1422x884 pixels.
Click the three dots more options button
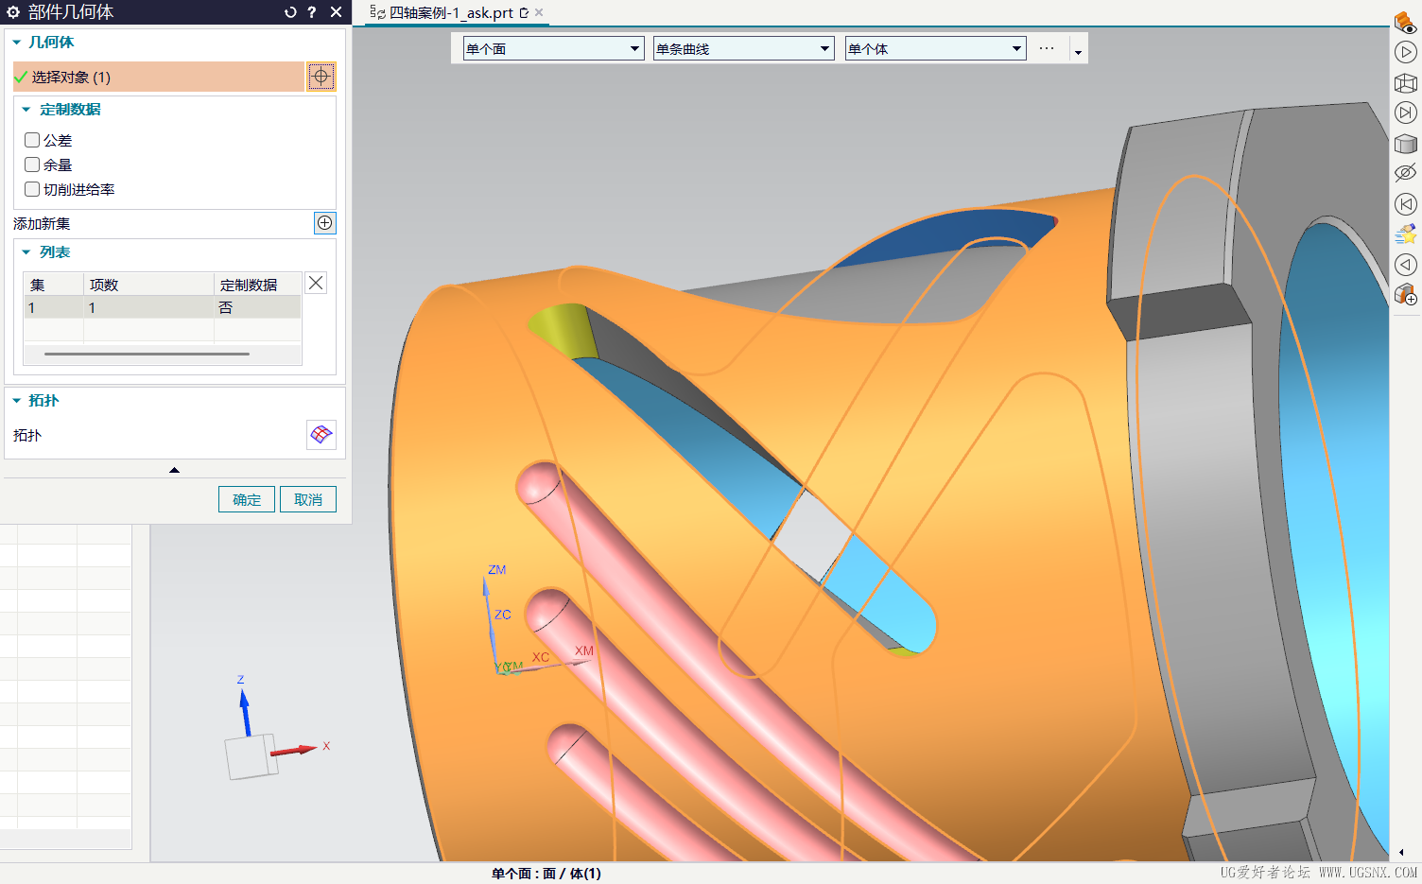click(x=1047, y=48)
